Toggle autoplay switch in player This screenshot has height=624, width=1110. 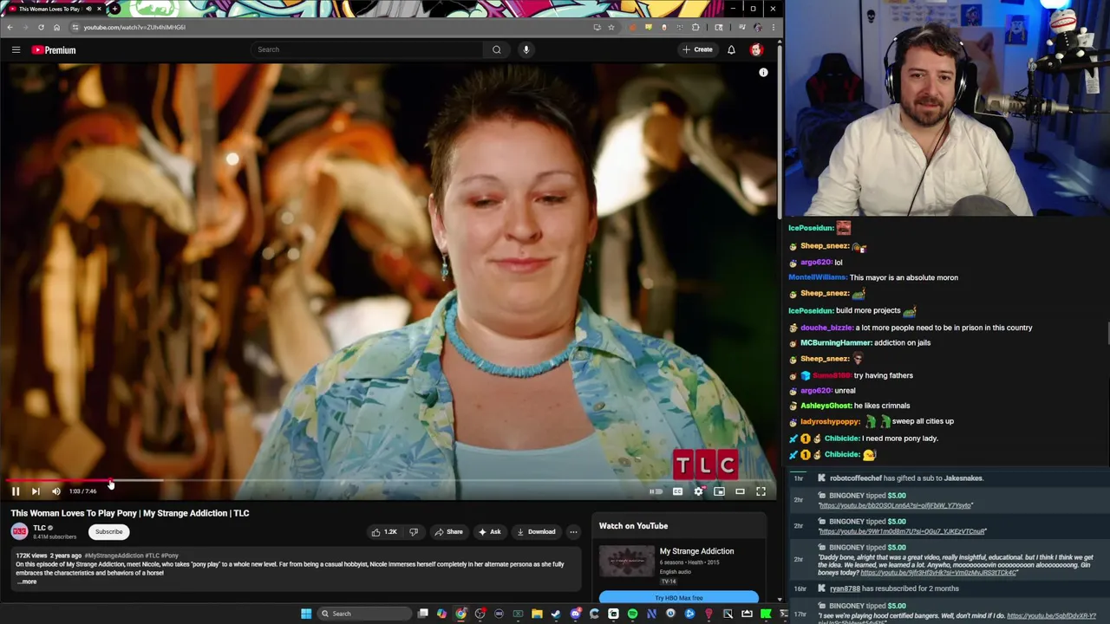656,491
